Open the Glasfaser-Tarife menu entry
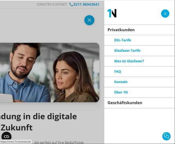This screenshot has height=144, width=175. [127, 50]
